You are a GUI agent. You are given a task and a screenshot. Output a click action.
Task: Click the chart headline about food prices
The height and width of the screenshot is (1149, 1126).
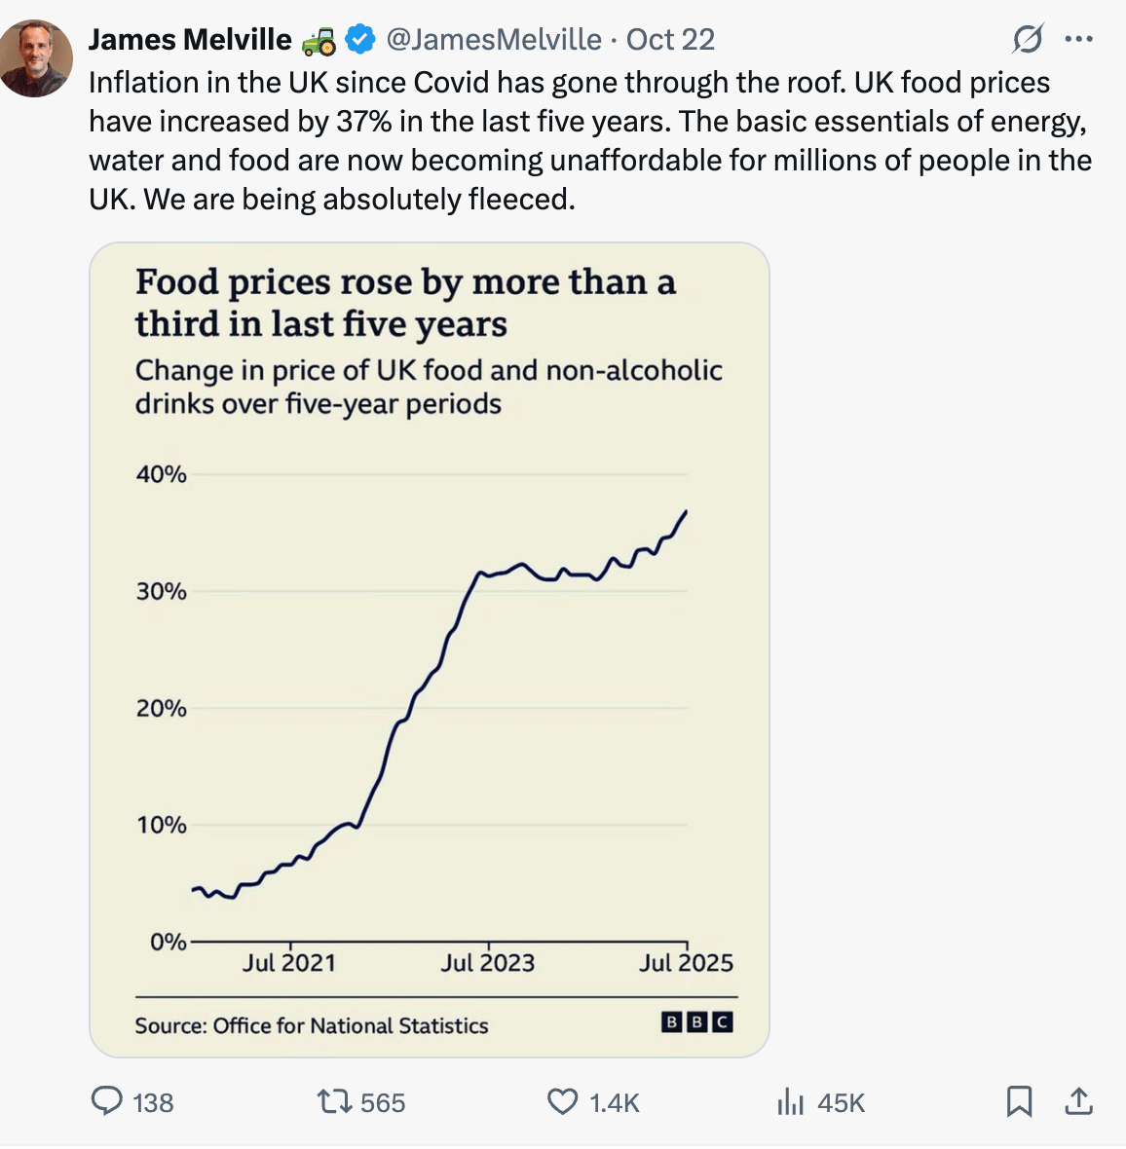(404, 302)
